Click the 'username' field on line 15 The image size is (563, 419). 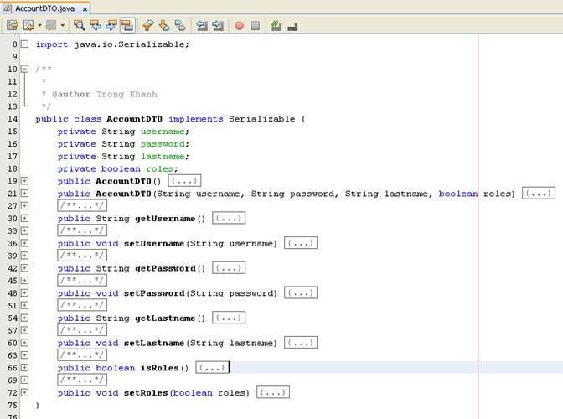click(x=163, y=132)
